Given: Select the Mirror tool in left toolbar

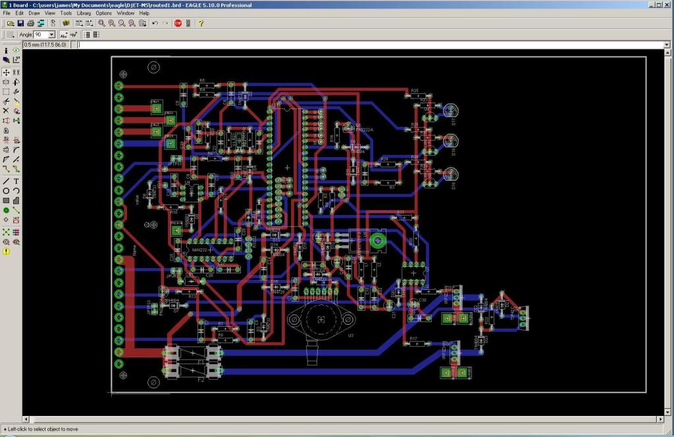Looking at the screenshot, I should coord(6,81).
